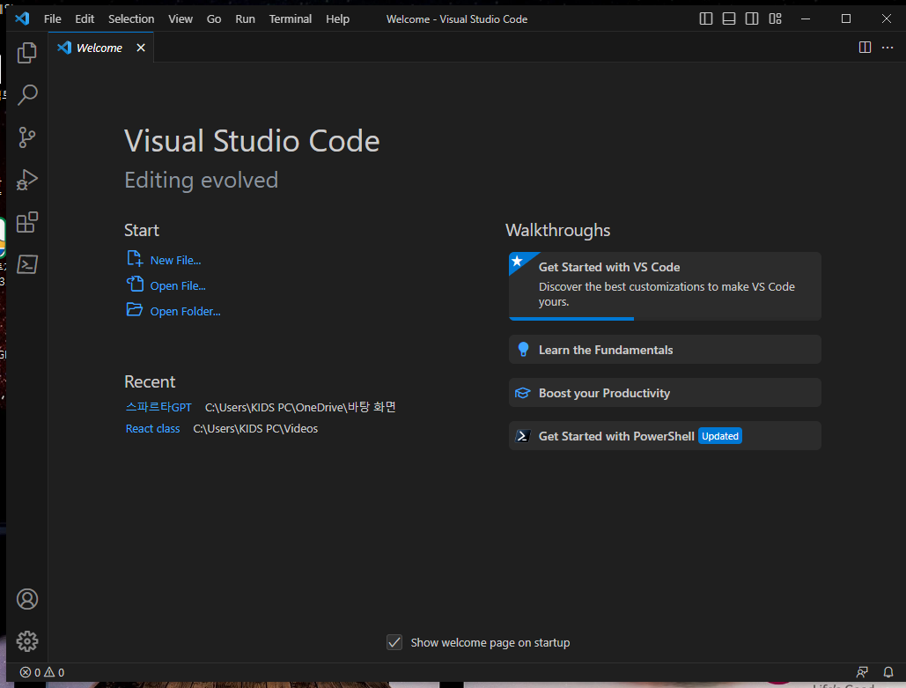Open recent folder 스파르타GPT

pos(158,407)
